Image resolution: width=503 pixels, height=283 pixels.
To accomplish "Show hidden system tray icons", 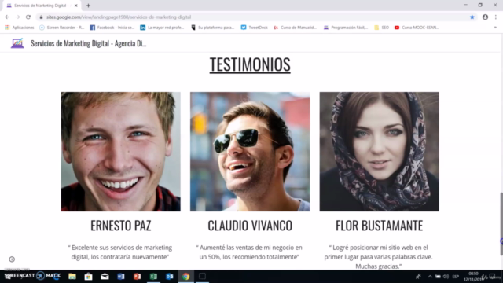I will pyautogui.click(x=430, y=277).
